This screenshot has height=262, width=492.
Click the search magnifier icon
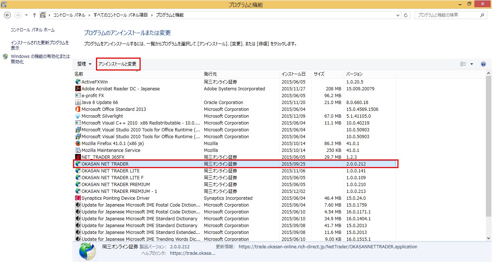pos(482,15)
